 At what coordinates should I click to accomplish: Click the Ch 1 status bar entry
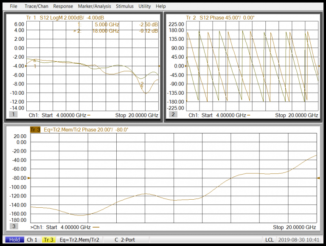point(32,240)
